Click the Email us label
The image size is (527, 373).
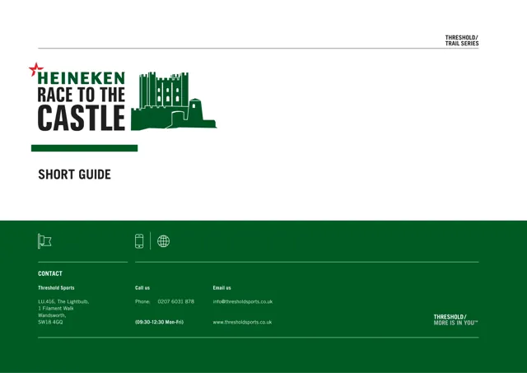(x=222, y=287)
